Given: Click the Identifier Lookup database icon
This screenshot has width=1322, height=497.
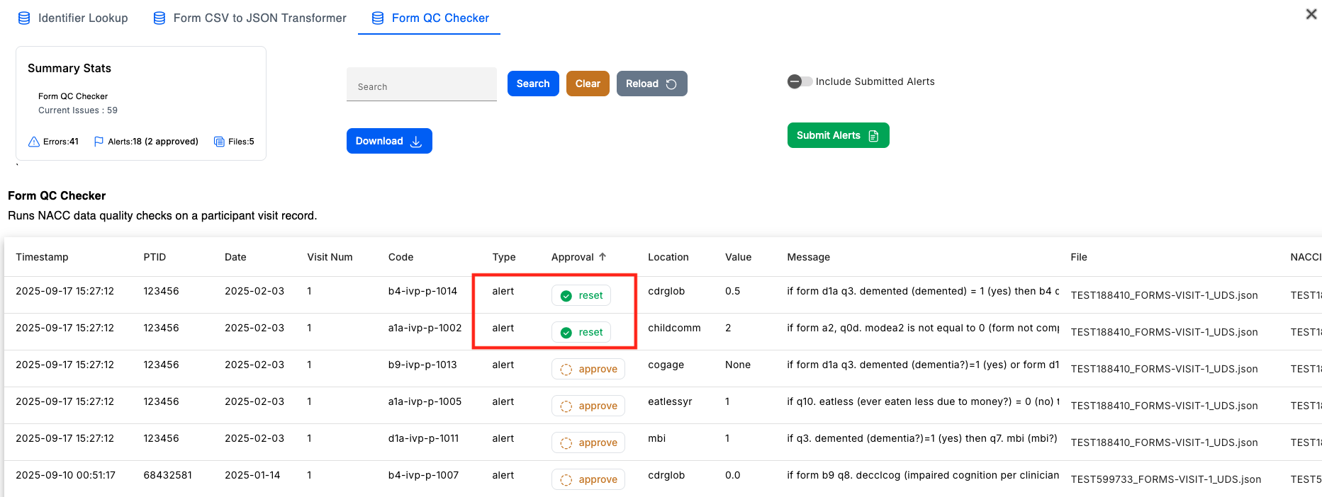Looking at the screenshot, I should 24,18.
